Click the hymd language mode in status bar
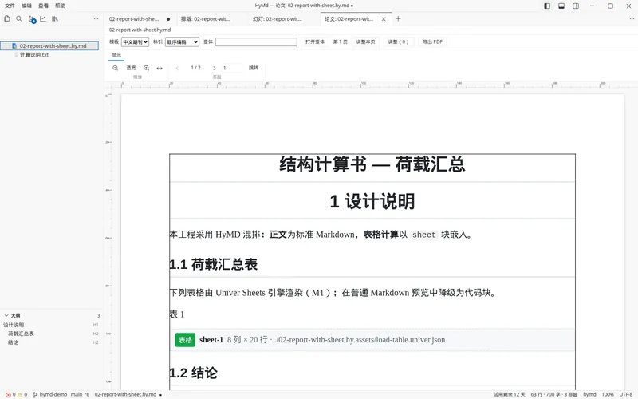 (x=589, y=394)
